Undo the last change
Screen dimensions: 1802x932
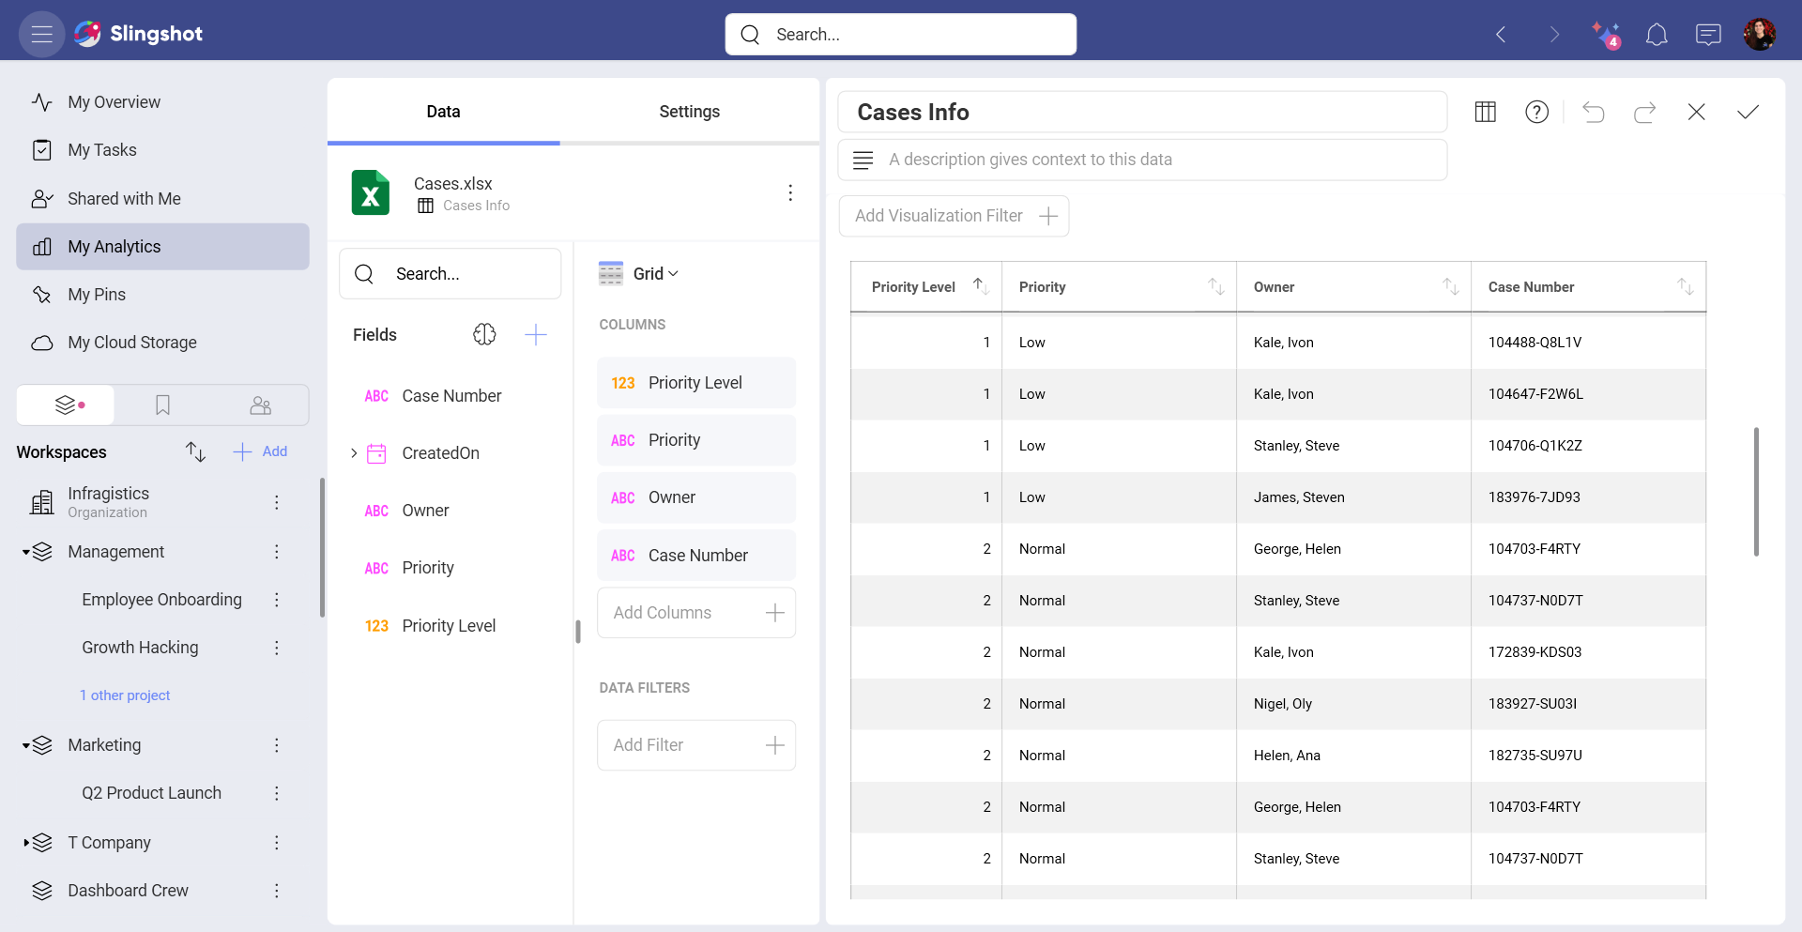click(x=1594, y=112)
